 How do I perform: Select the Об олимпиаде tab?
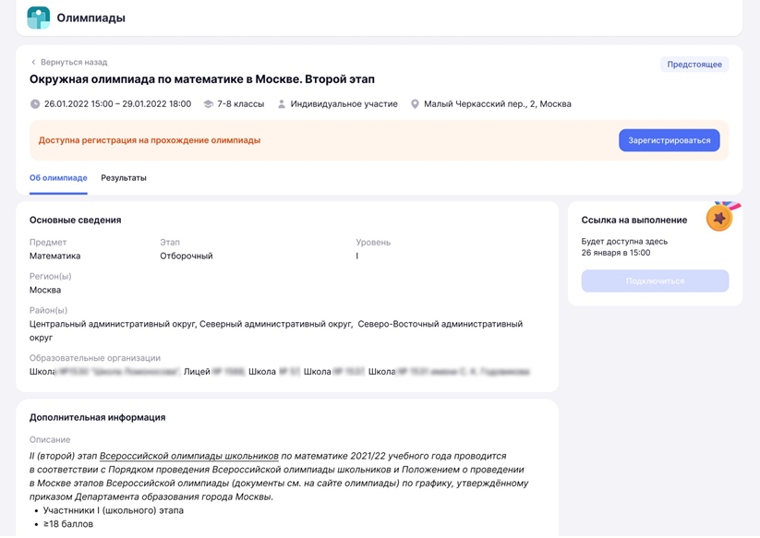coord(58,178)
